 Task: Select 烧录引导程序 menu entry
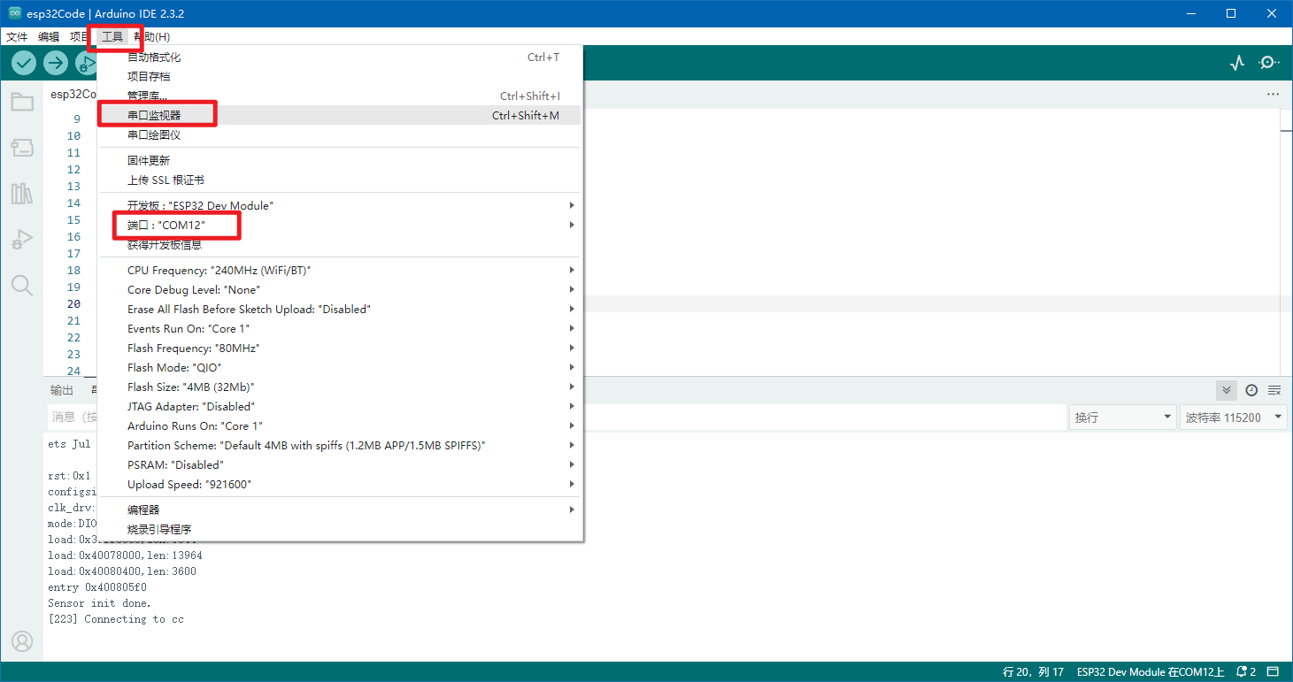tap(339, 529)
